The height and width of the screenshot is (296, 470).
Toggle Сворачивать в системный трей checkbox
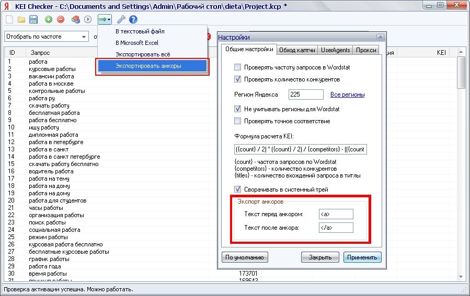tap(237, 189)
